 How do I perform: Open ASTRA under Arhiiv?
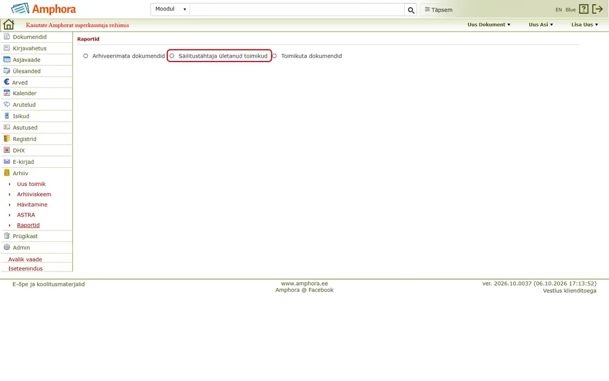click(25, 215)
